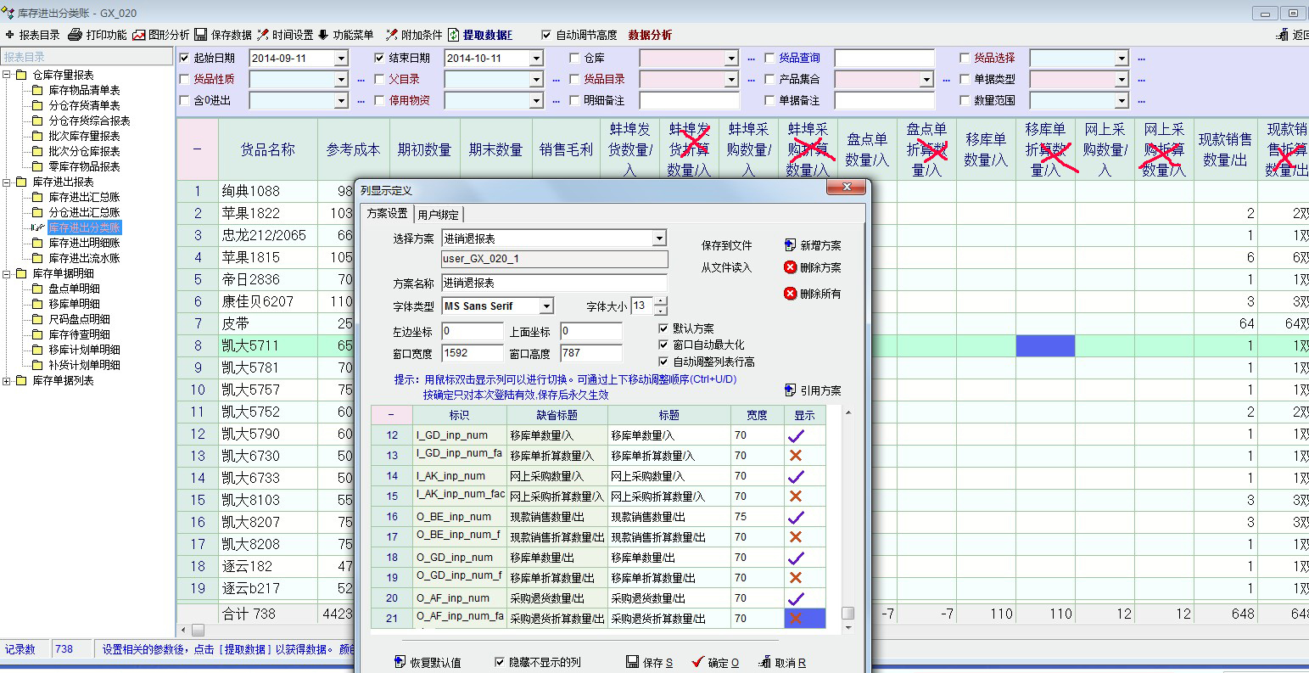Click the 引用方案 icon
Screen dimensions: 1309x673
[791, 390]
